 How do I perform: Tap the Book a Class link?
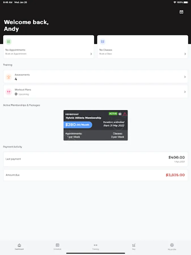coord(106,54)
